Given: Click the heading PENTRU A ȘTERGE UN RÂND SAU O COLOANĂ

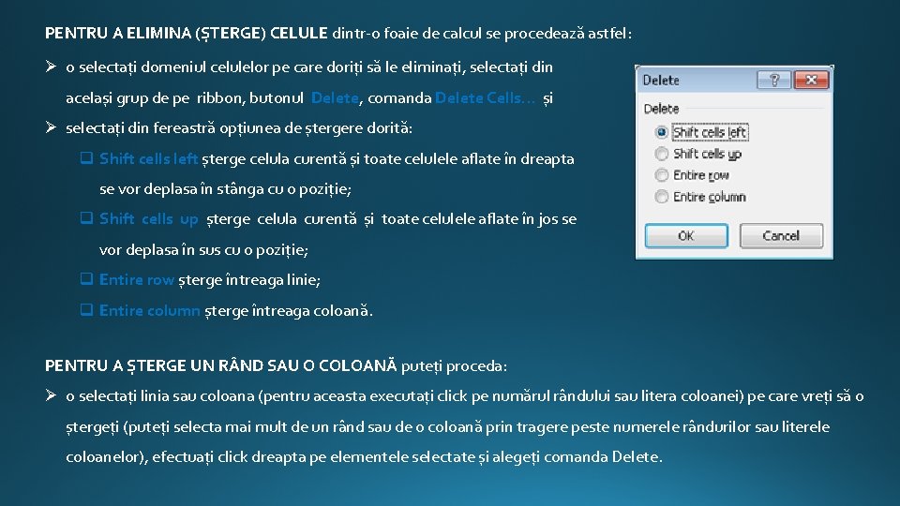Looking at the screenshot, I should coord(221,365).
